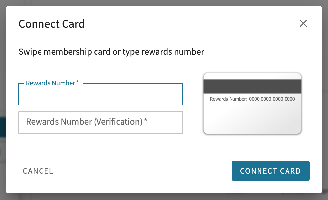Click the asterisk on the Verification placeholder
The height and width of the screenshot is (200, 328).
pyautogui.click(x=145, y=120)
